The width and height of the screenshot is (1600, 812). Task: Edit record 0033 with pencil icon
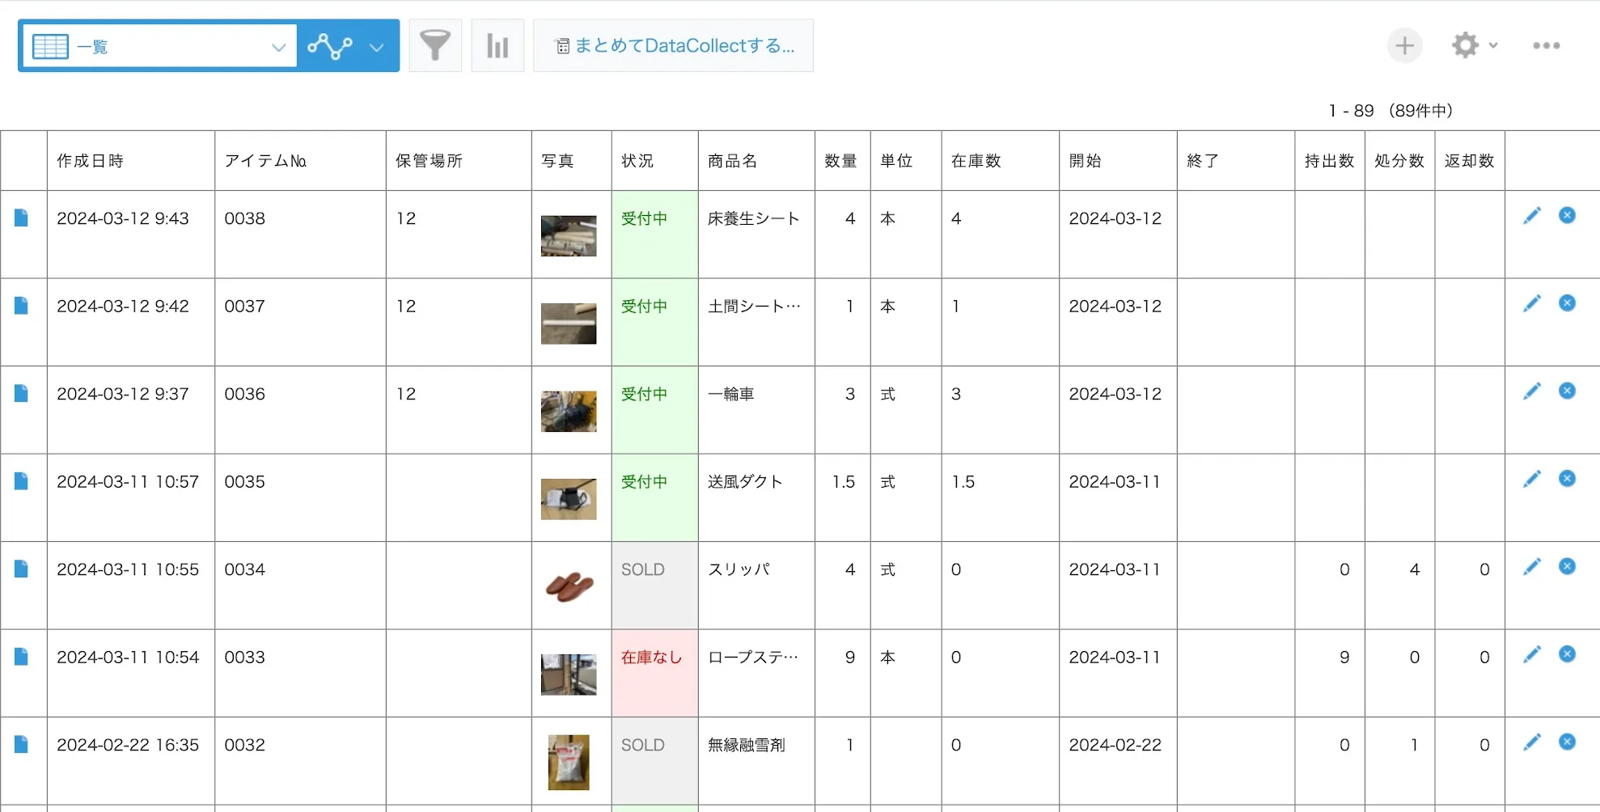pyautogui.click(x=1531, y=654)
